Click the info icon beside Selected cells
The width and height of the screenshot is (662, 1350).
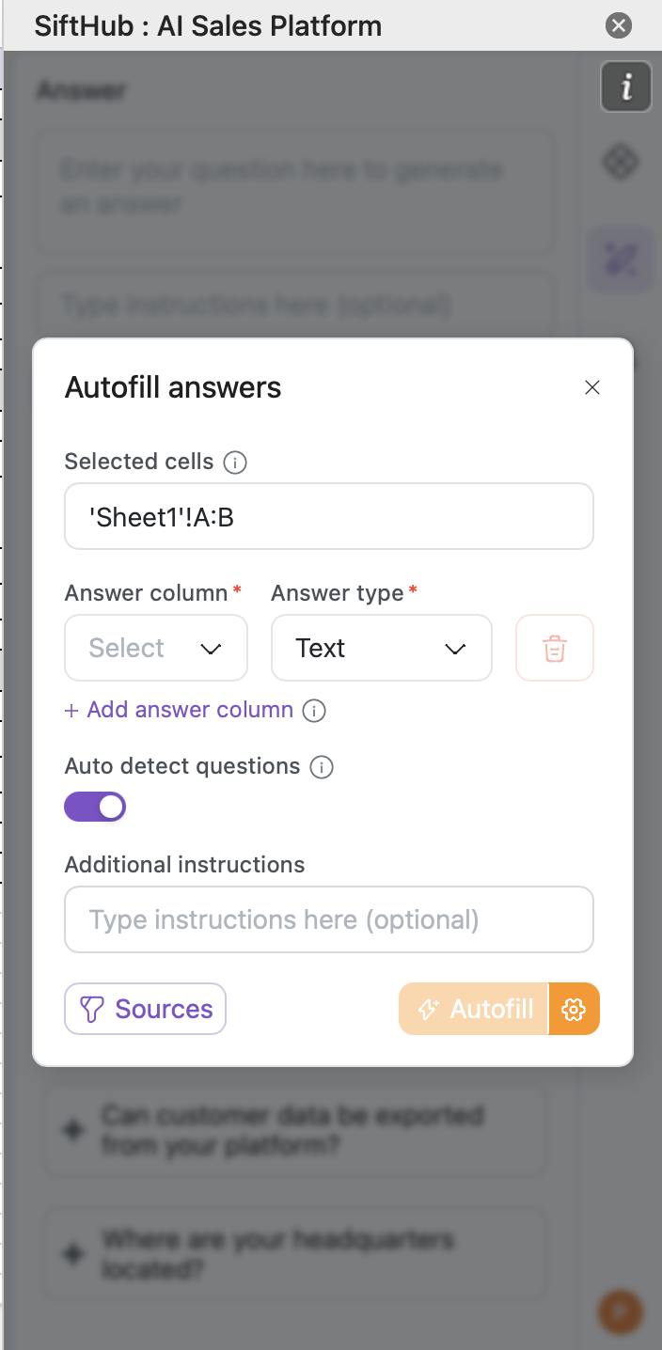(x=235, y=463)
